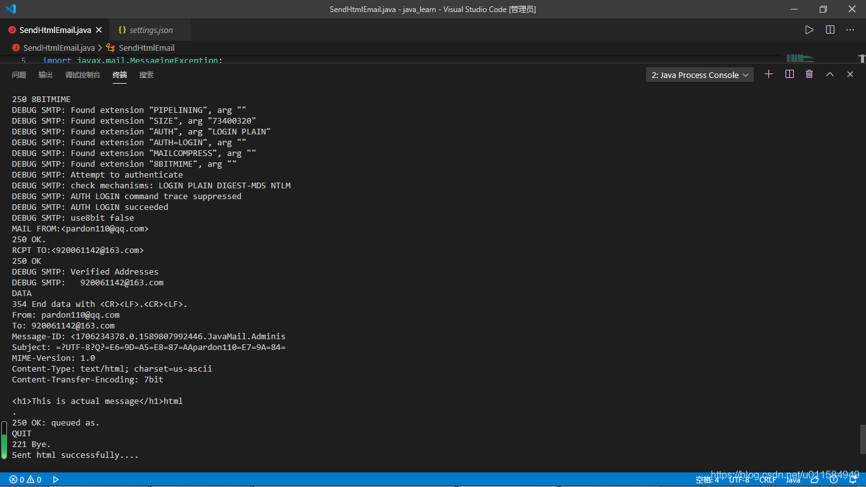This screenshot has width=866, height=487.
Task: Click the '250 OK: queued as.' line
Action: tap(56, 422)
